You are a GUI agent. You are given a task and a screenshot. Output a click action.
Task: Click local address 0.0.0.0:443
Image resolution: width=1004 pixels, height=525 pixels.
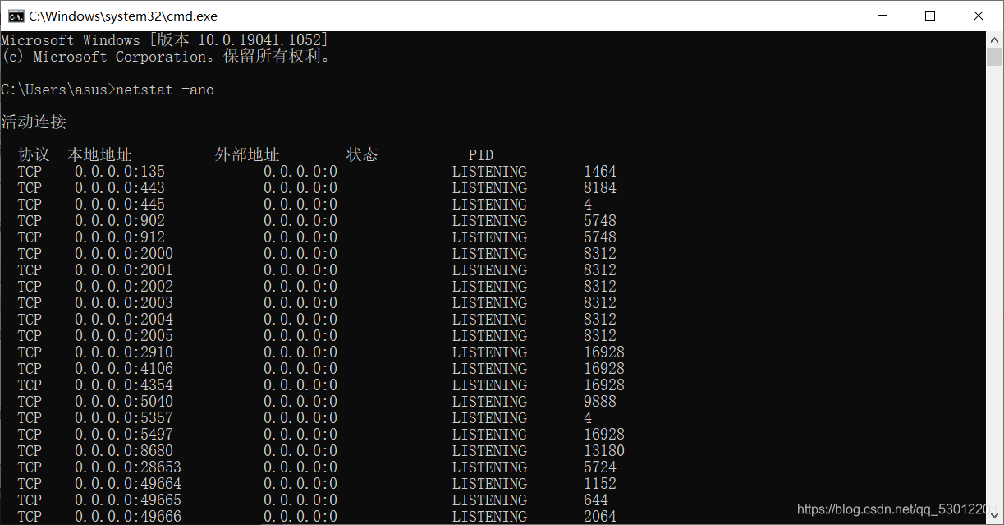pos(120,188)
